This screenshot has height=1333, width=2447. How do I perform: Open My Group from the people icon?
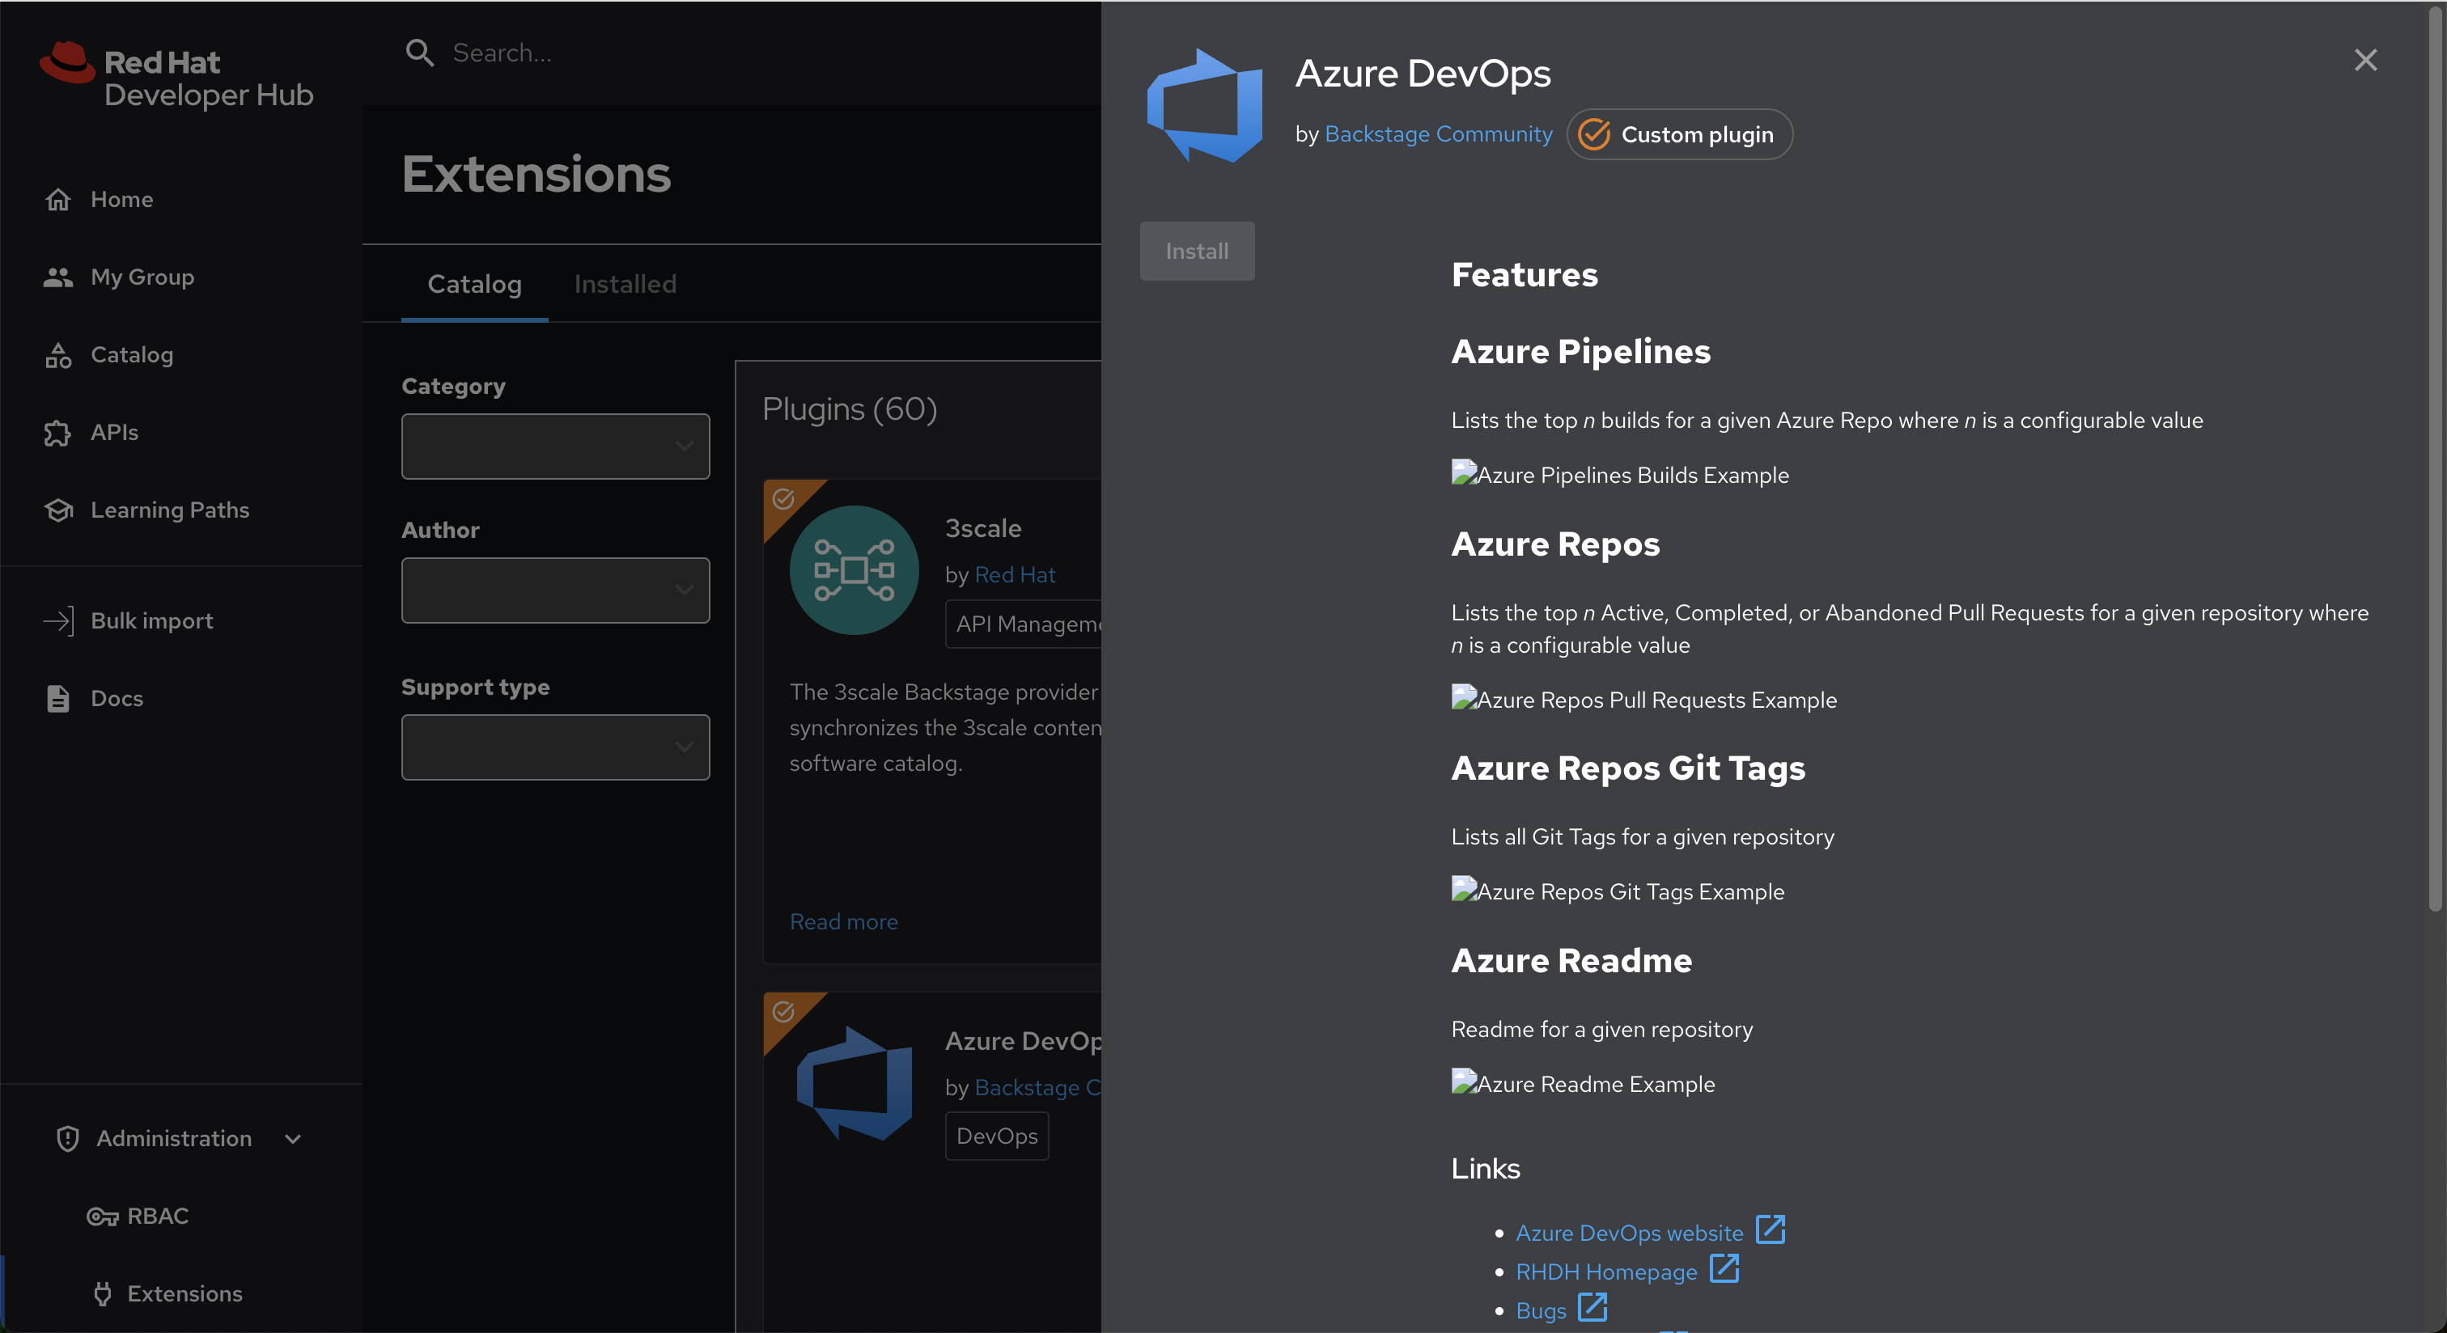pyautogui.click(x=58, y=277)
